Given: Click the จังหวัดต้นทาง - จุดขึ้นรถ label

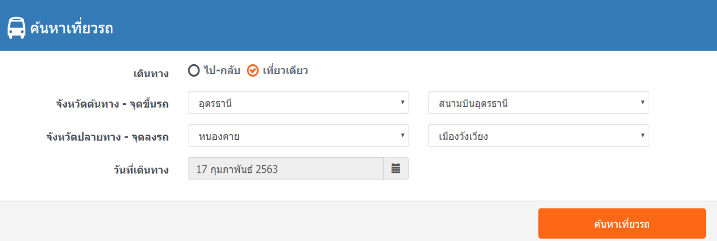Looking at the screenshot, I should coord(112,103).
